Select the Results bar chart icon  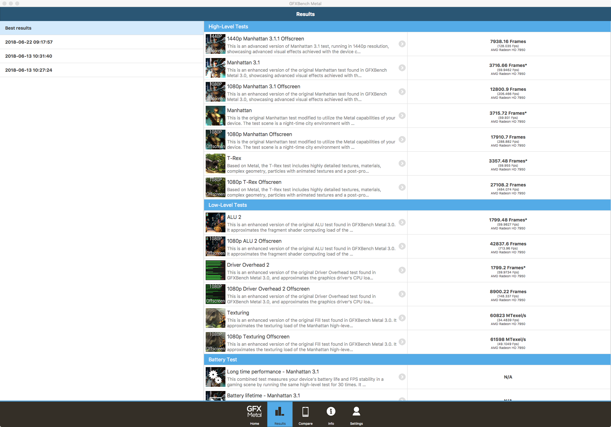(x=280, y=411)
